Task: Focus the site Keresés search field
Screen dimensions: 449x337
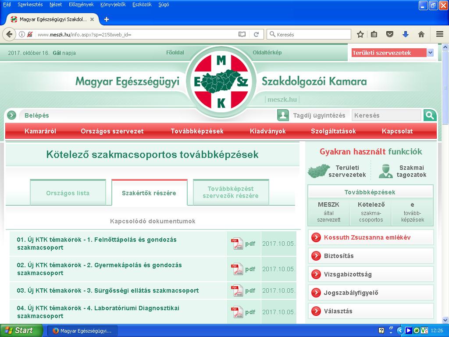Action: coord(387,115)
